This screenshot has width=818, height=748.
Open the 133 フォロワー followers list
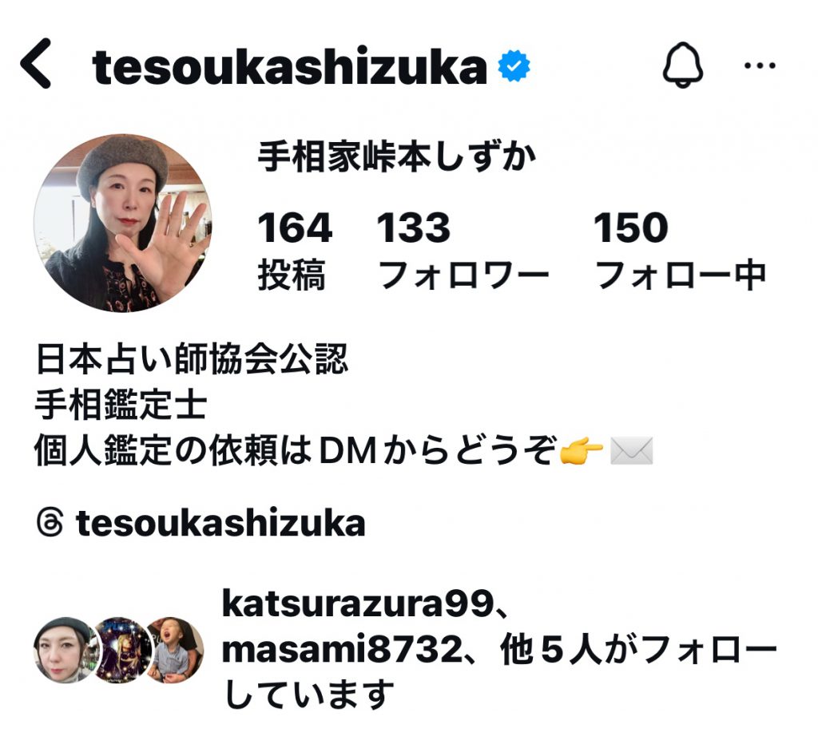463,250
